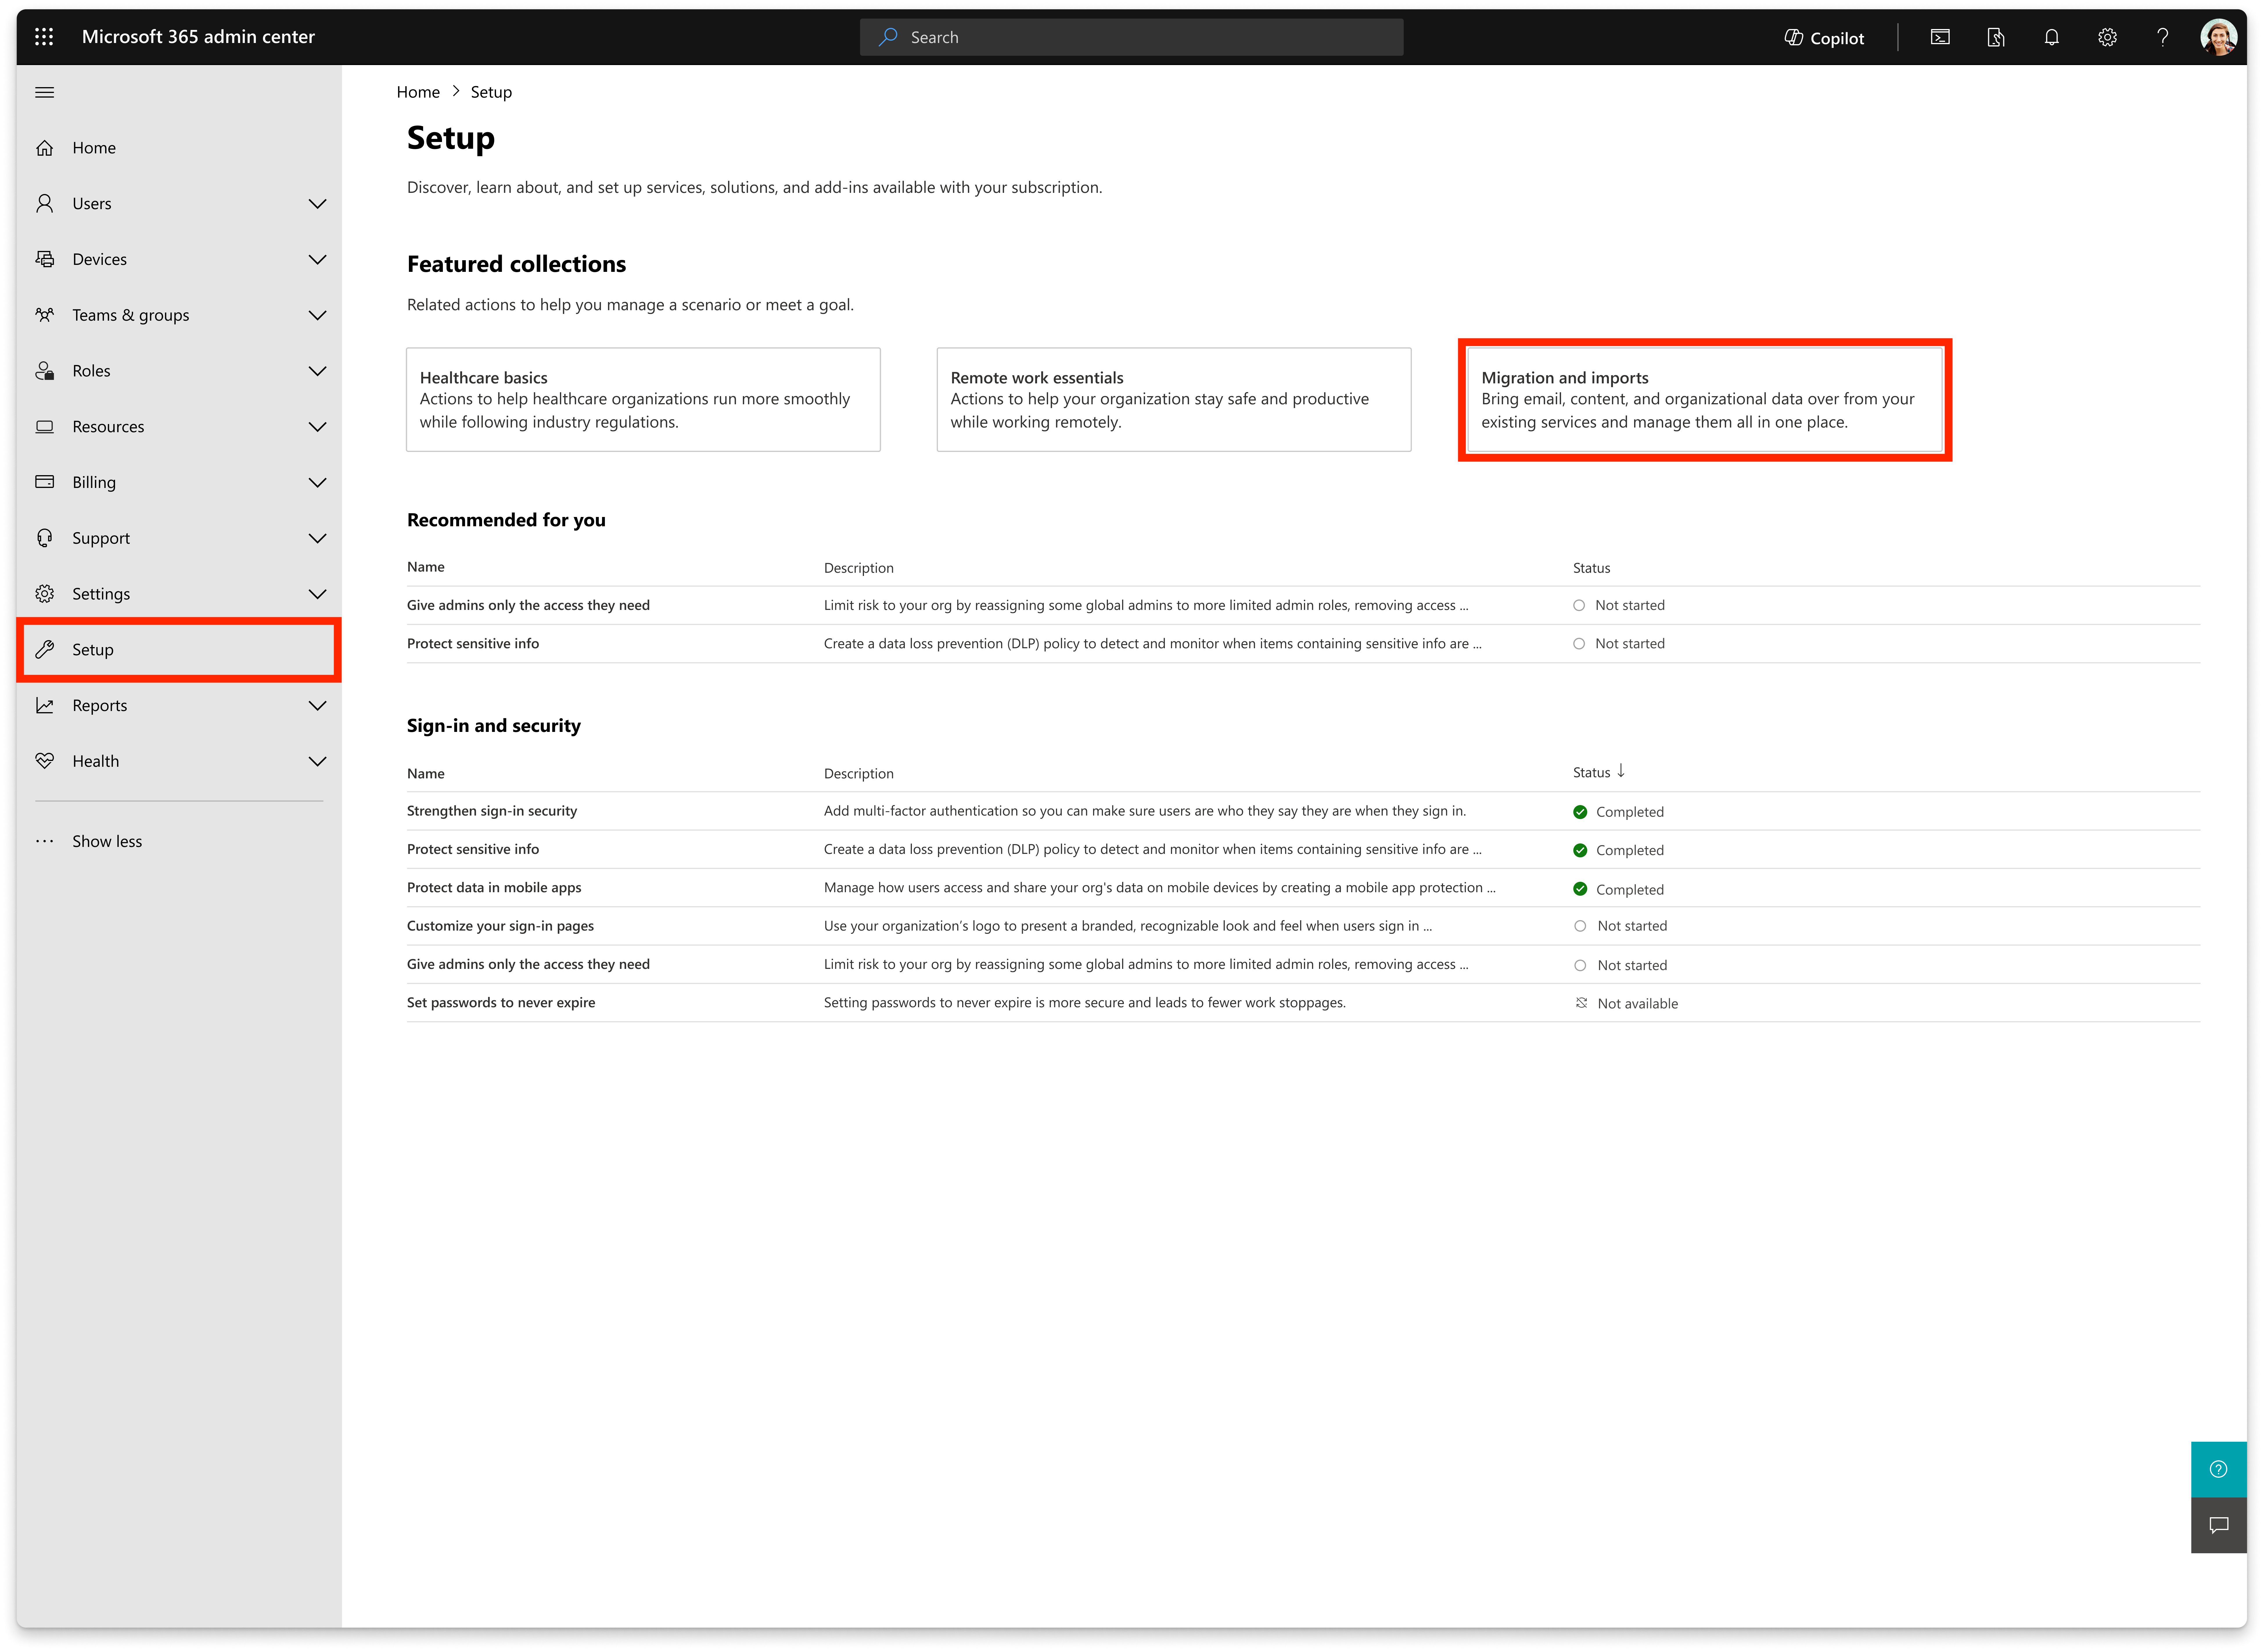
Task: Open the account profile picture
Action: [2218, 37]
